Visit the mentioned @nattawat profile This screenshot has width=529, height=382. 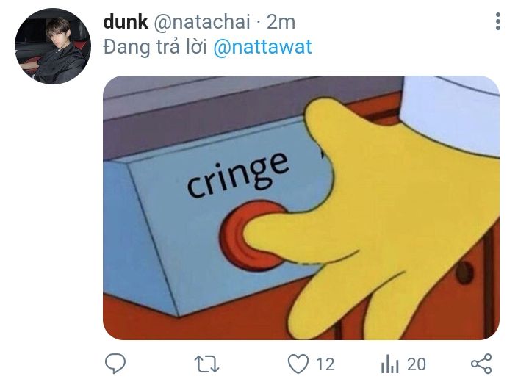(x=262, y=48)
